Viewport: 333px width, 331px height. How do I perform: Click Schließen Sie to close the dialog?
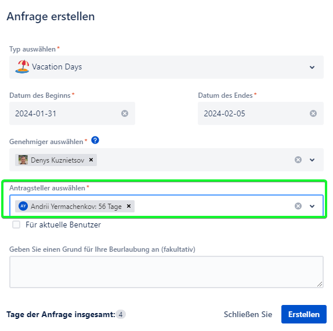pos(248,314)
